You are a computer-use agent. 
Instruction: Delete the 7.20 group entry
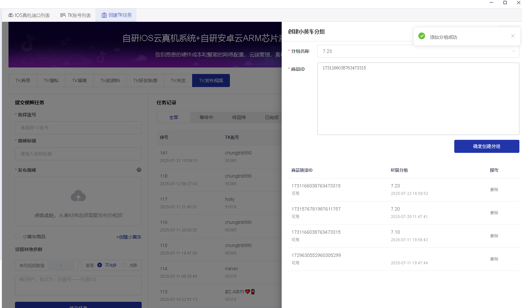[x=494, y=213]
